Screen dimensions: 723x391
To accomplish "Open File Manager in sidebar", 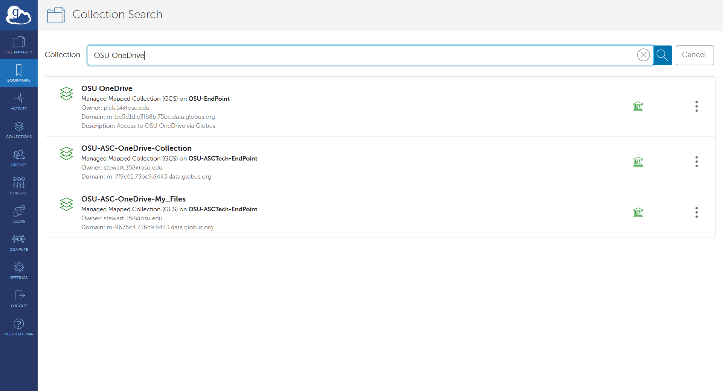I will (x=19, y=45).
